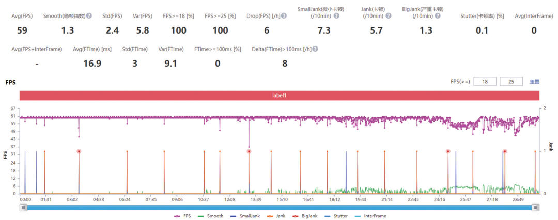558x220 pixels.
Task: Click the Avg(FPS) value 59
Action: click(x=22, y=30)
